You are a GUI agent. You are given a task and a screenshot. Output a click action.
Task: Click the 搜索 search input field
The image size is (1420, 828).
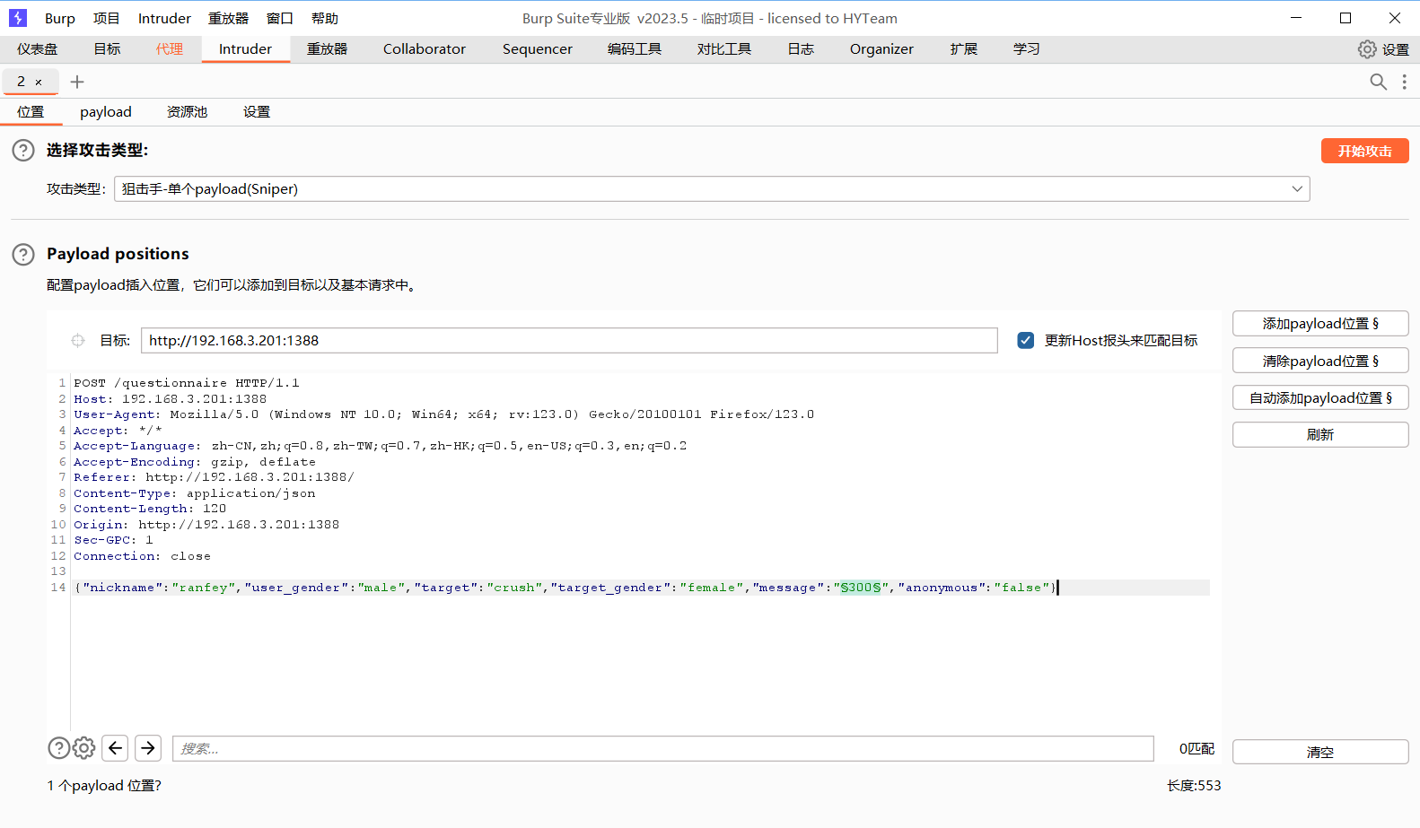[662, 749]
